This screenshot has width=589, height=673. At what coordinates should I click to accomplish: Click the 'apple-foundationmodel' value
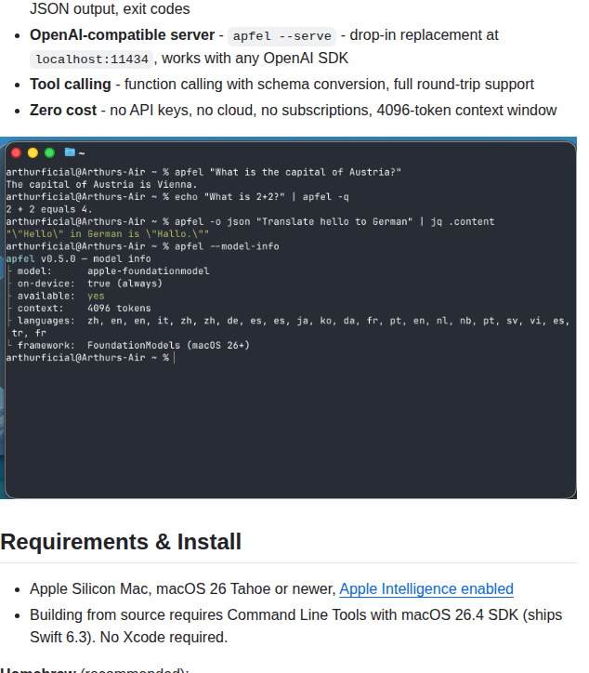(149, 271)
